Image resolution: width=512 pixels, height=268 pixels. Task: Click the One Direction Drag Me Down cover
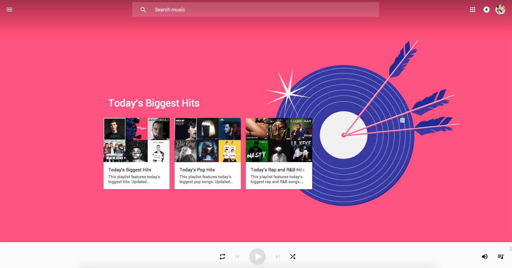click(114, 151)
